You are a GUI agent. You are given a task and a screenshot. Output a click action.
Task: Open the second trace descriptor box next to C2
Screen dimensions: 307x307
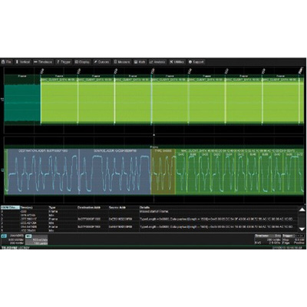pos(36,239)
